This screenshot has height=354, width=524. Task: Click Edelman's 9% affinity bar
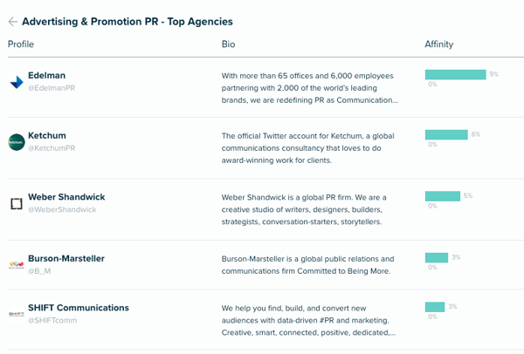point(456,75)
